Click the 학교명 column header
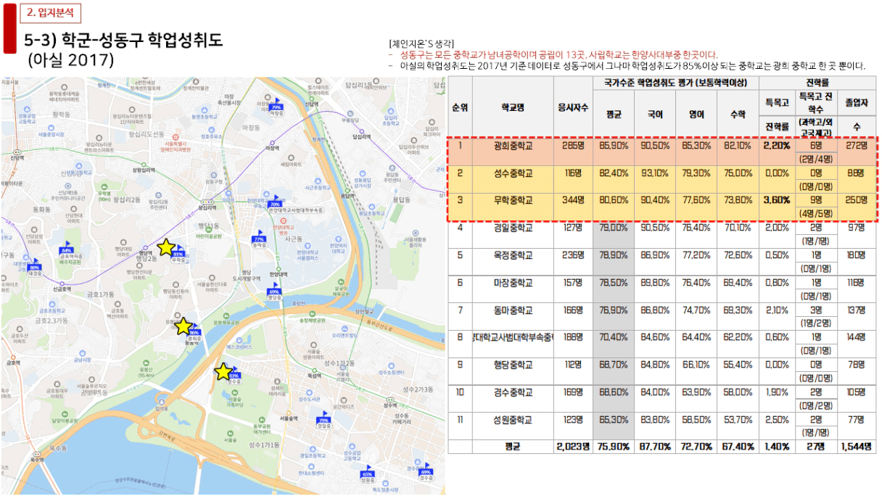The height and width of the screenshot is (496, 882). (512, 107)
